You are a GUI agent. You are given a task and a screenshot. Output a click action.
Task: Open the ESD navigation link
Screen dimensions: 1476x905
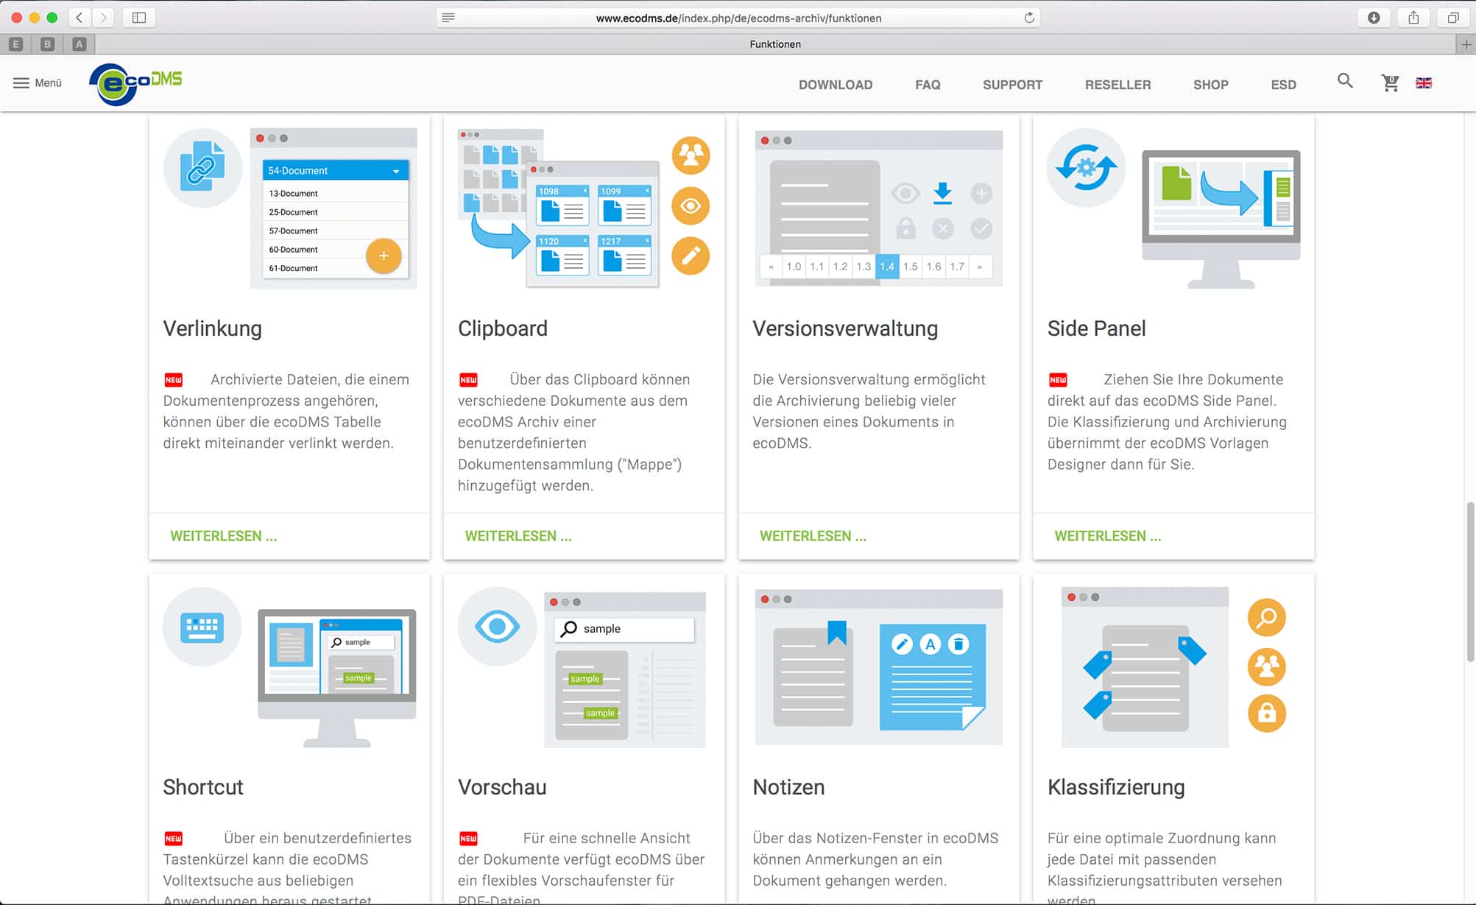tap(1283, 85)
